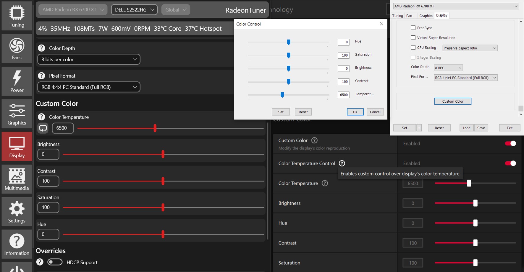
Task: Click the Set button in the utility window
Action: [405, 128]
